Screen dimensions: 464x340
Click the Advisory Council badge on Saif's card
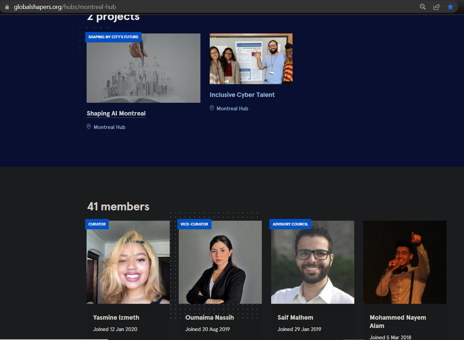[290, 224]
